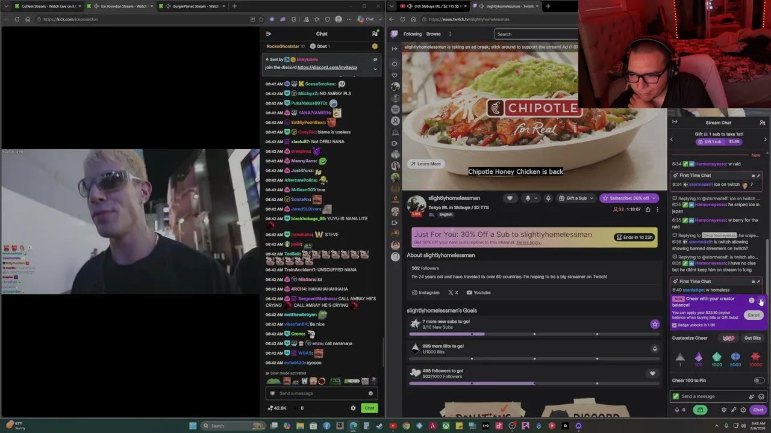Open Twitch top navigation more options
Image resolution: width=771 pixels, height=433 pixels.
coord(450,34)
